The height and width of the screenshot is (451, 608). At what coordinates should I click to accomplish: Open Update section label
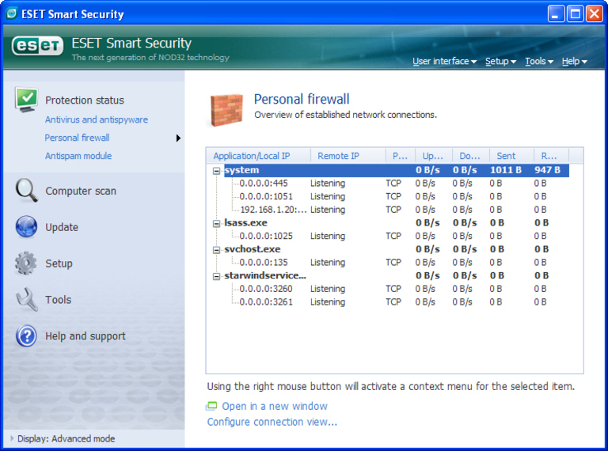click(x=62, y=227)
